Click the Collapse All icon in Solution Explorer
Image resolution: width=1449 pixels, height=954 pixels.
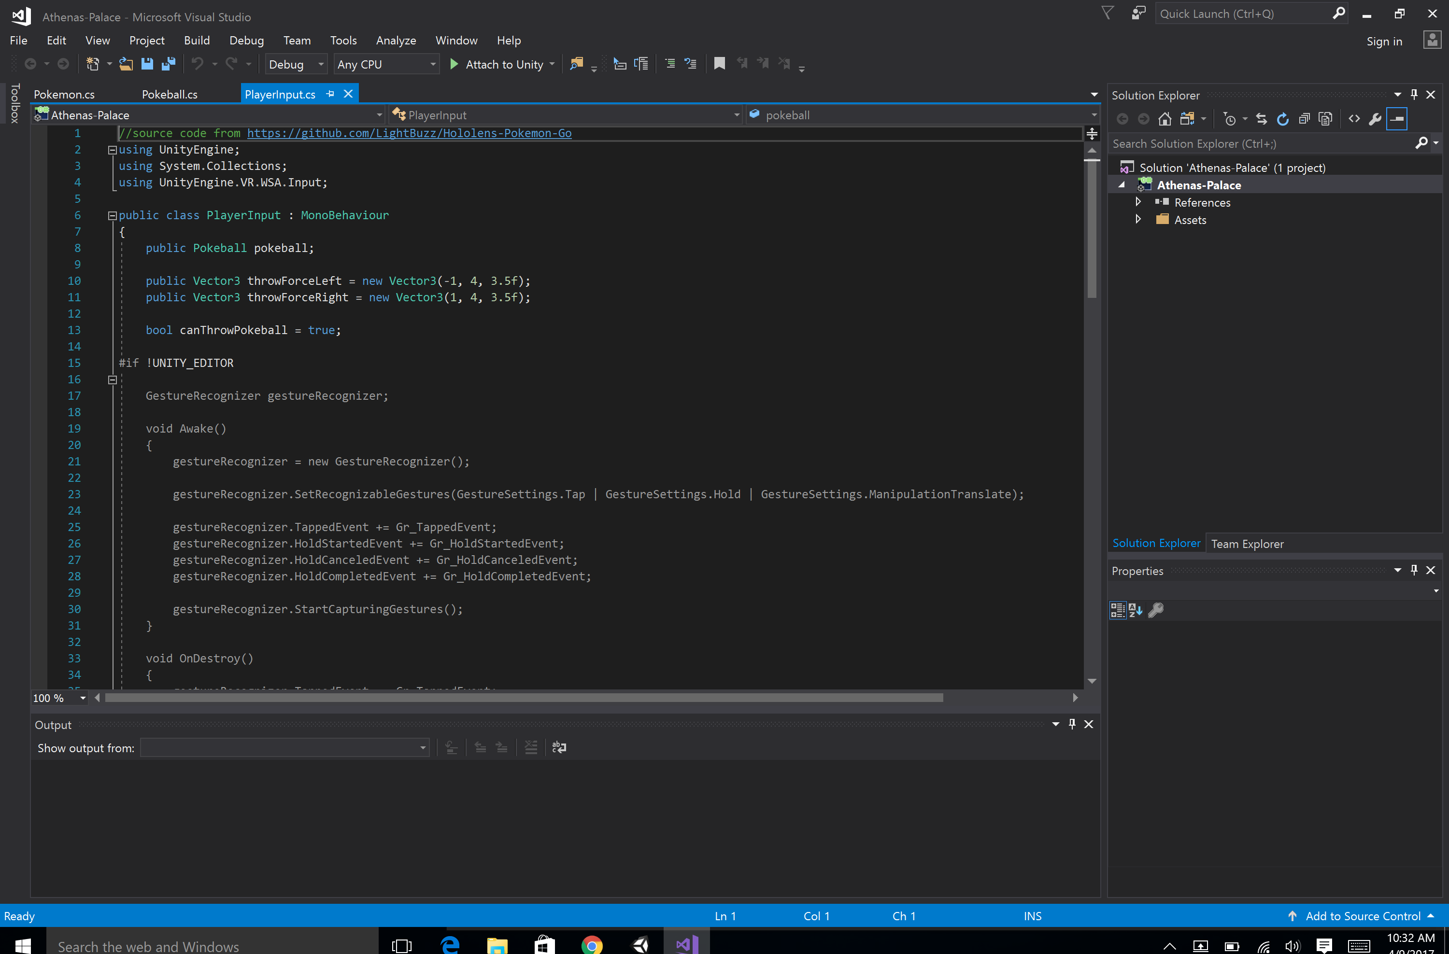point(1304,119)
